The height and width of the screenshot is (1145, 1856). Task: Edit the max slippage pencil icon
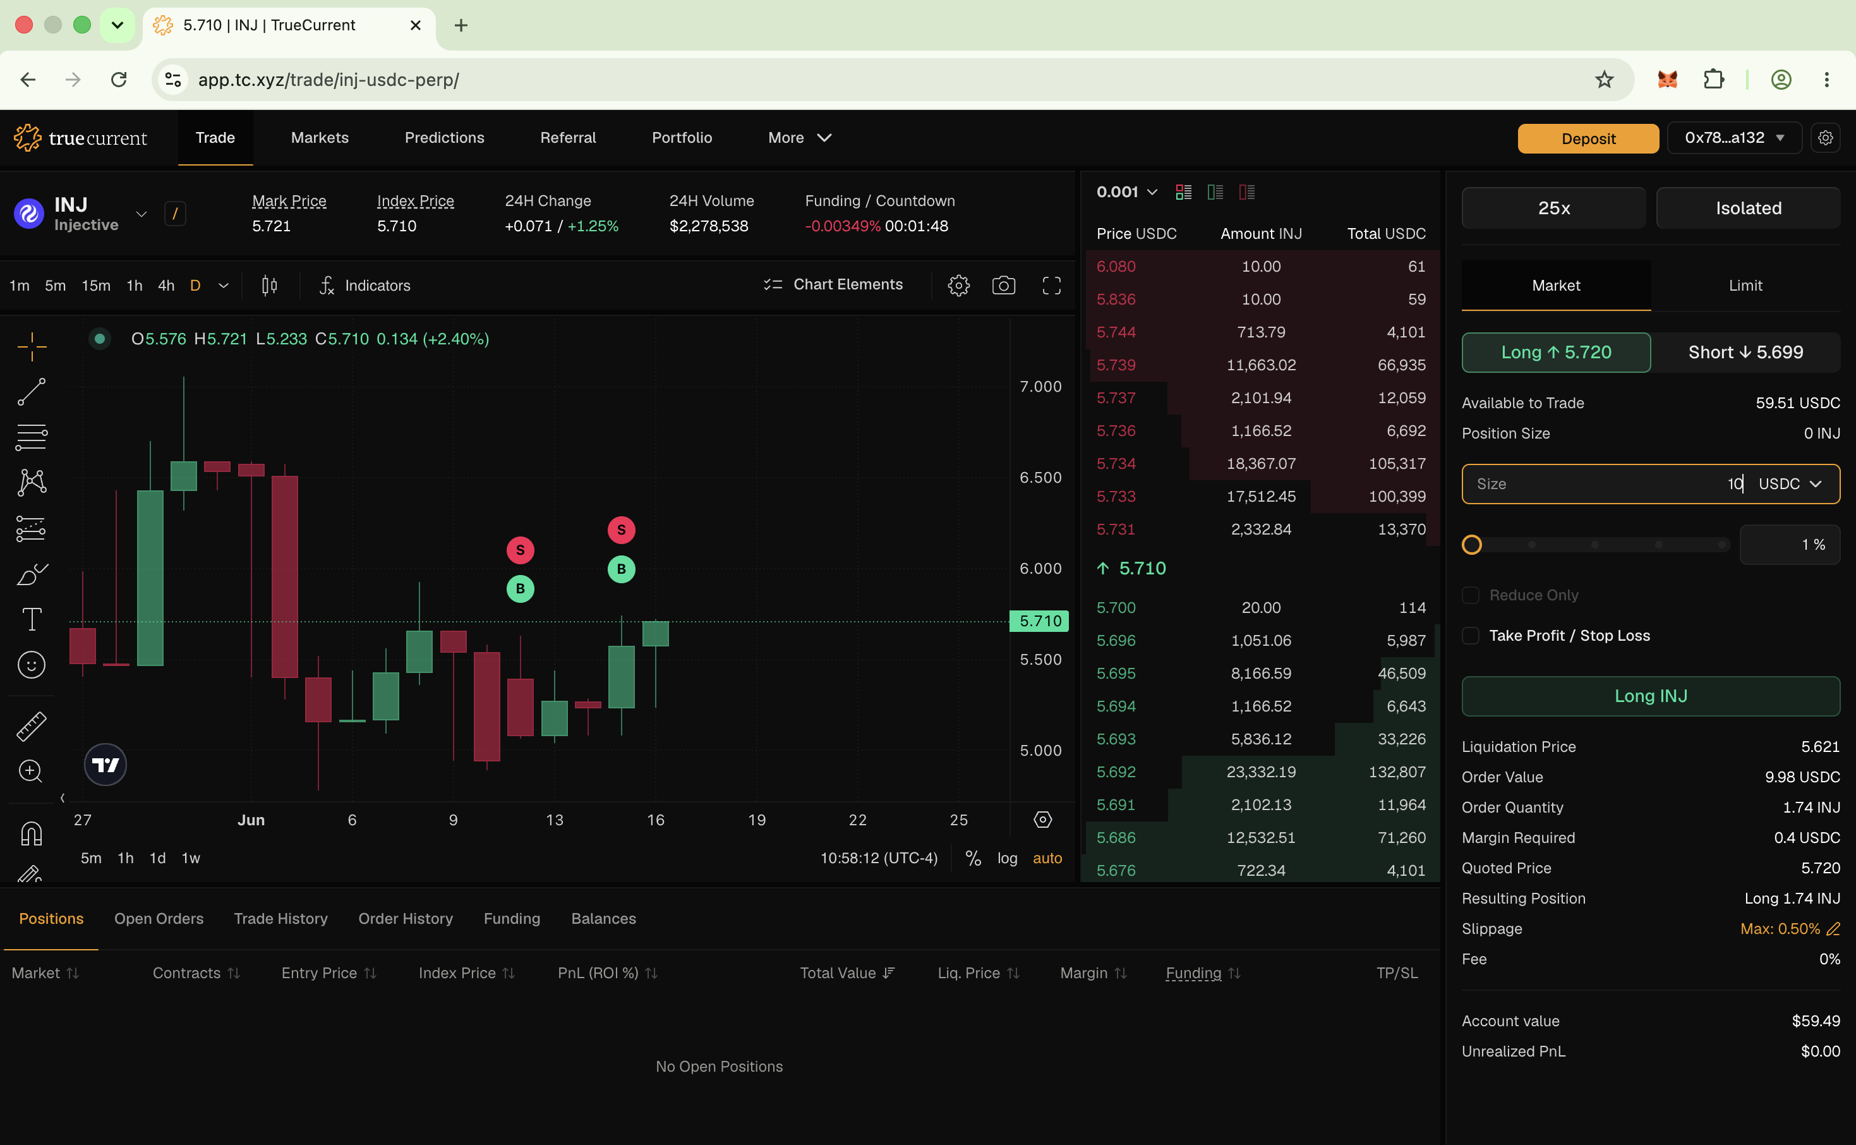click(1833, 928)
